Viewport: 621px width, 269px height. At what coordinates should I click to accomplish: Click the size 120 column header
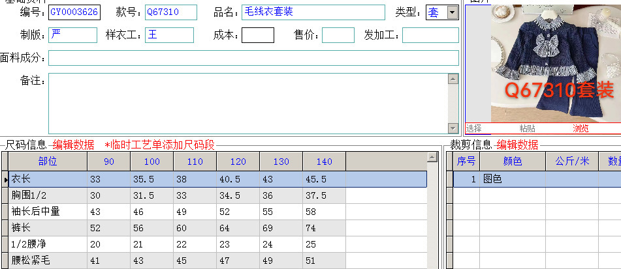238,162
